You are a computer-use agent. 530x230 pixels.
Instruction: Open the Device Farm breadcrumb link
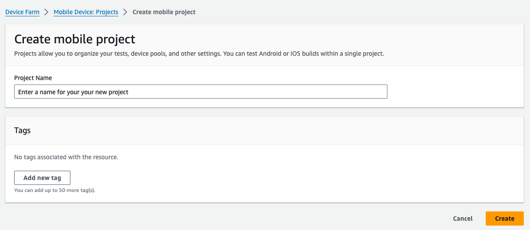click(22, 12)
